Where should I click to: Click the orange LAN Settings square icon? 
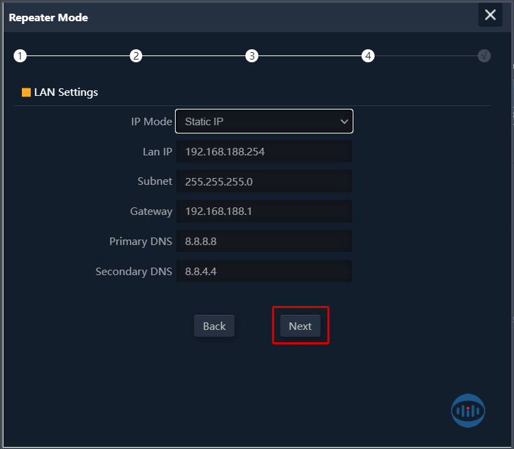coord(26,92)
